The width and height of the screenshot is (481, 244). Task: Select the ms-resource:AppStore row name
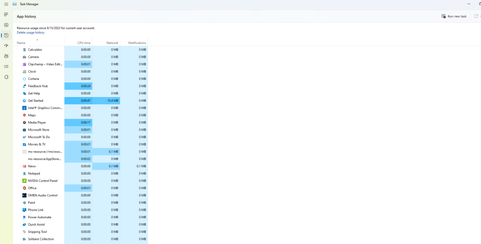pos(44,159)
